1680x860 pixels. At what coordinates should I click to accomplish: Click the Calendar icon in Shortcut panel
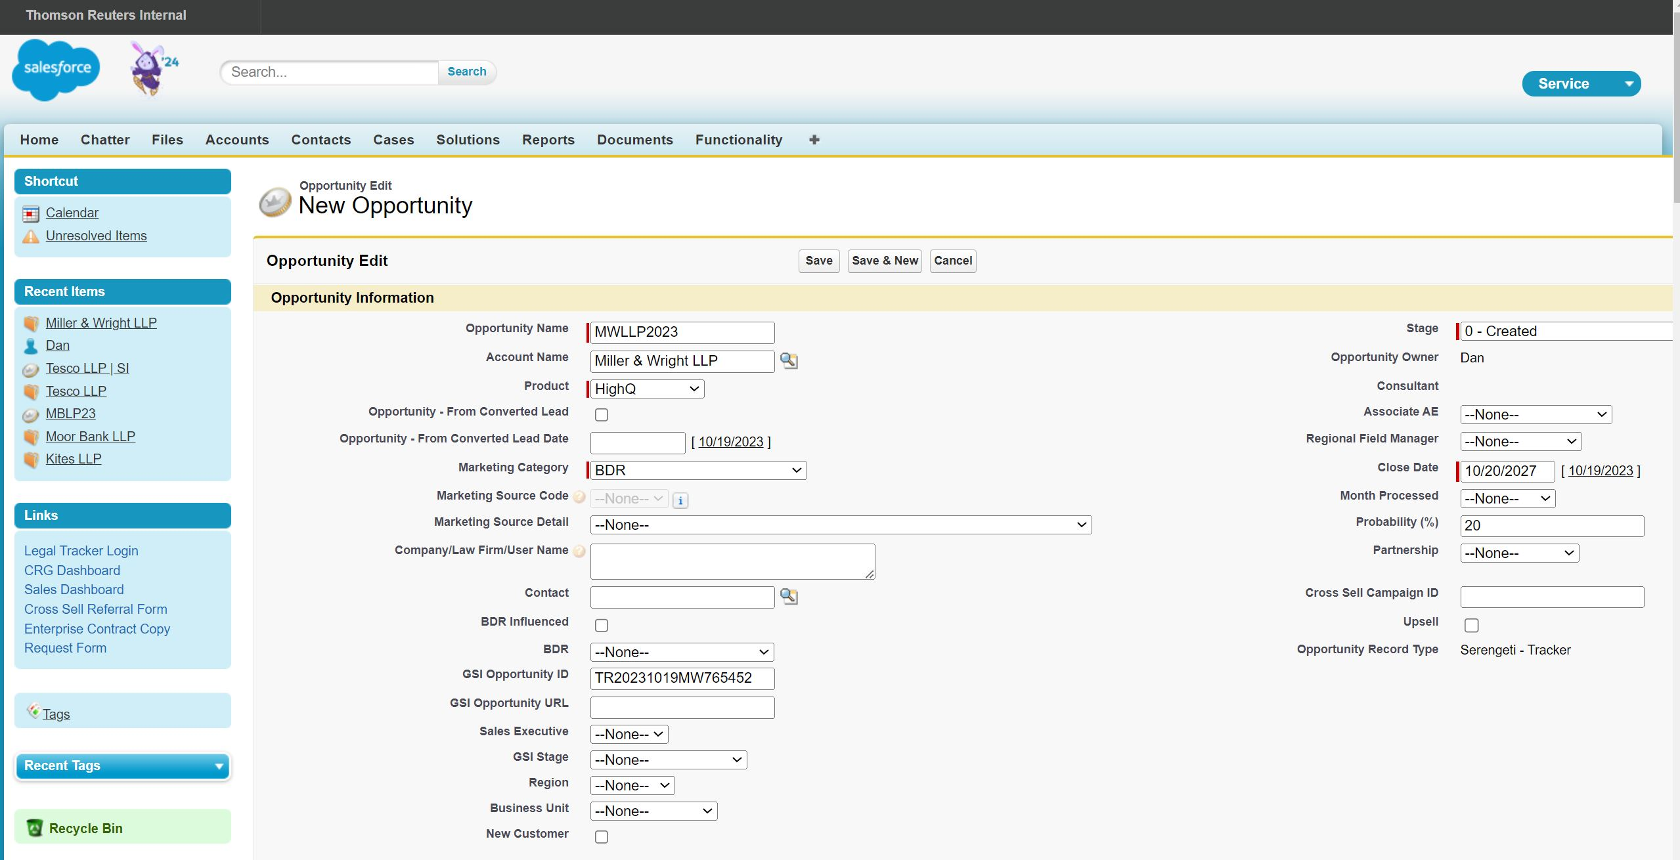(x=31, y=214)
